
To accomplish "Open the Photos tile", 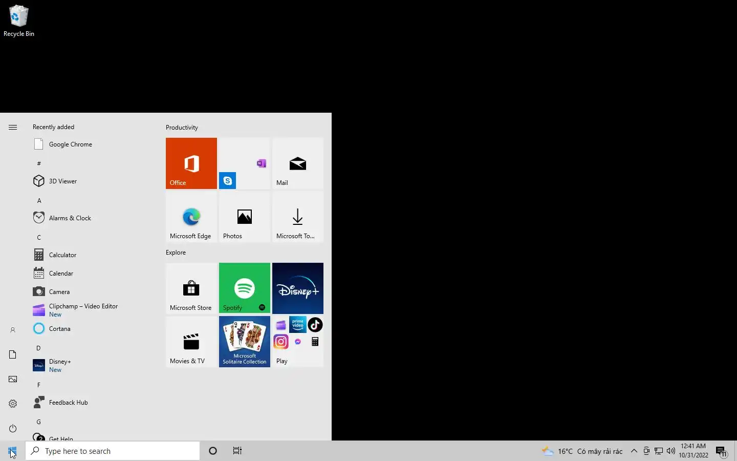I will pos(245,217).
